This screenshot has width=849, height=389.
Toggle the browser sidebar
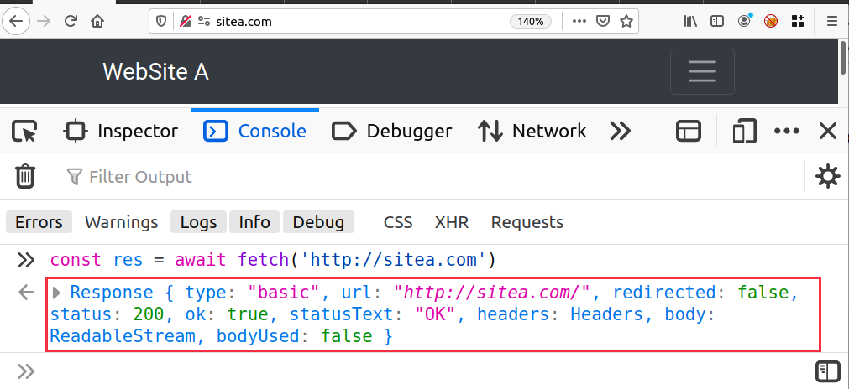717,22
